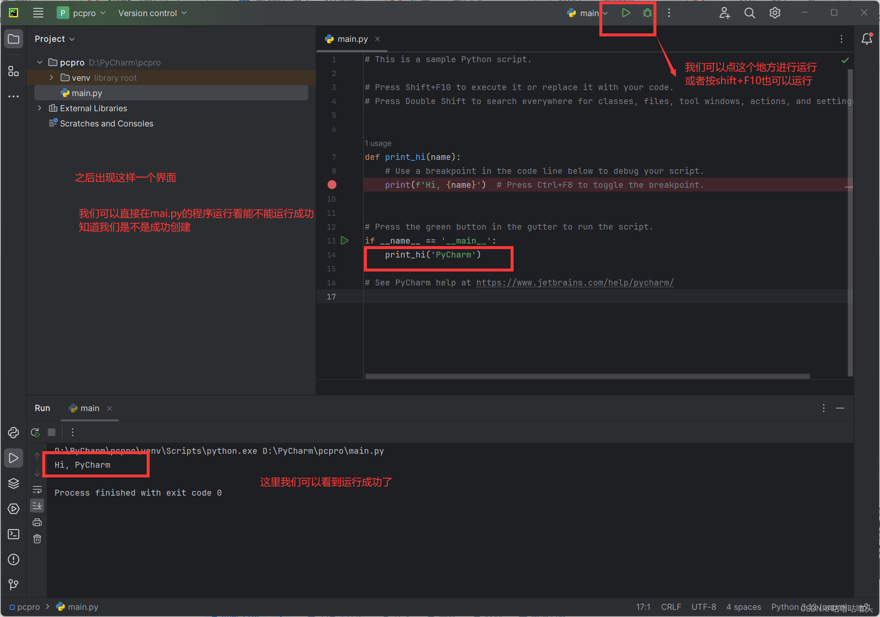Viewport: 880px width, 617px height.
Task: Open the JetBrains PyCharm help link
Action: coord(575,282)
